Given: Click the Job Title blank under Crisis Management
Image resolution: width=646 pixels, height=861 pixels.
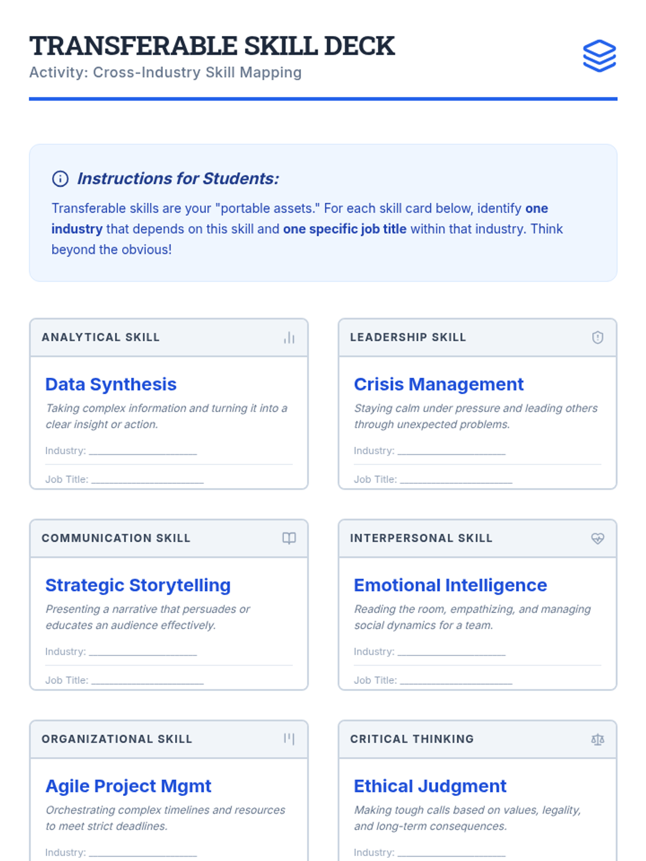Looking at the screenshot, I should click(x=455, y=479).
